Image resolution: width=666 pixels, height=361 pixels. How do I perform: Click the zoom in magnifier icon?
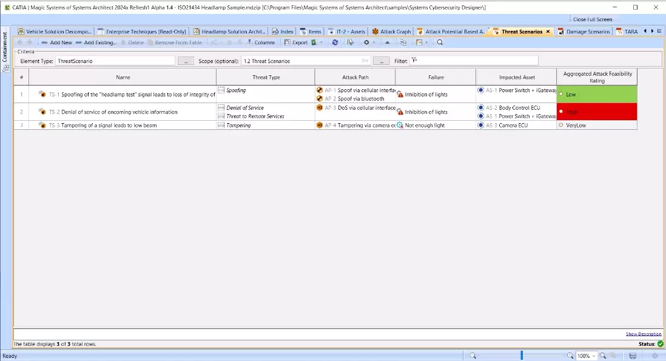[x=570, y=356]
